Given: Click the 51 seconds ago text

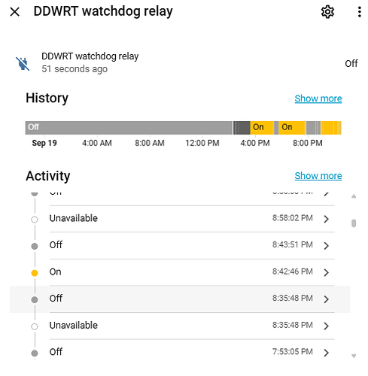Looking at the screenshot, I should [75, 69].
